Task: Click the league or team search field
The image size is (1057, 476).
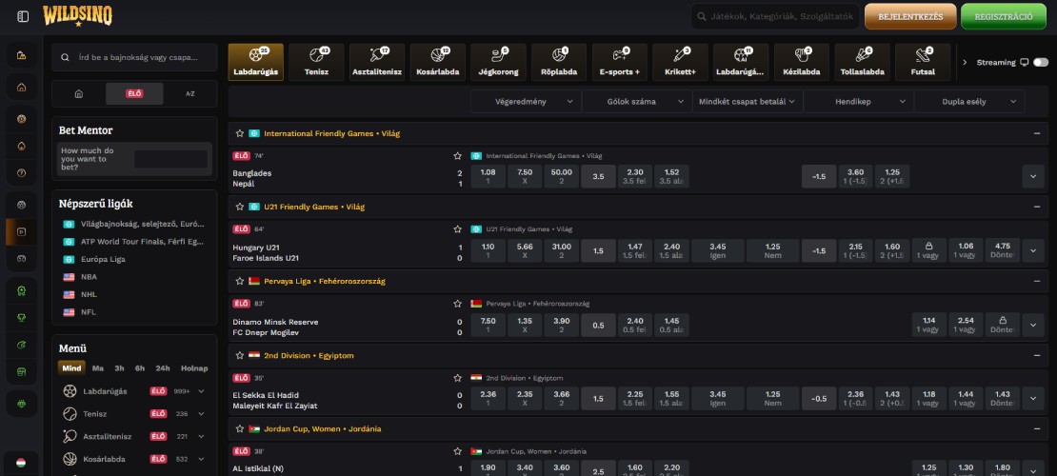Action: click(x=134, y=57)
